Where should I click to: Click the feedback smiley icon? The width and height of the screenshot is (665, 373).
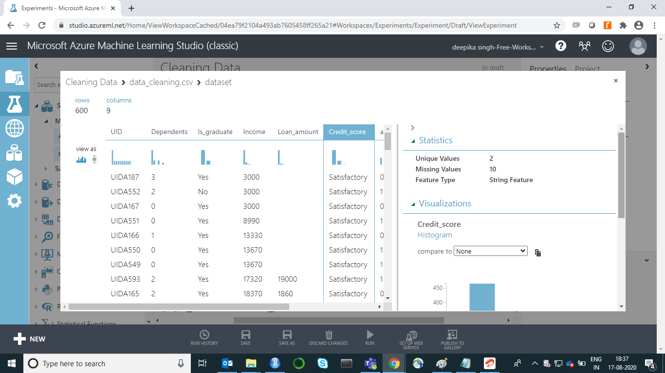coord(608,46)
